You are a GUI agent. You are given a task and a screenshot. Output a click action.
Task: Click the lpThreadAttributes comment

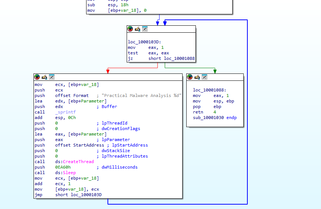coord(125,156)
